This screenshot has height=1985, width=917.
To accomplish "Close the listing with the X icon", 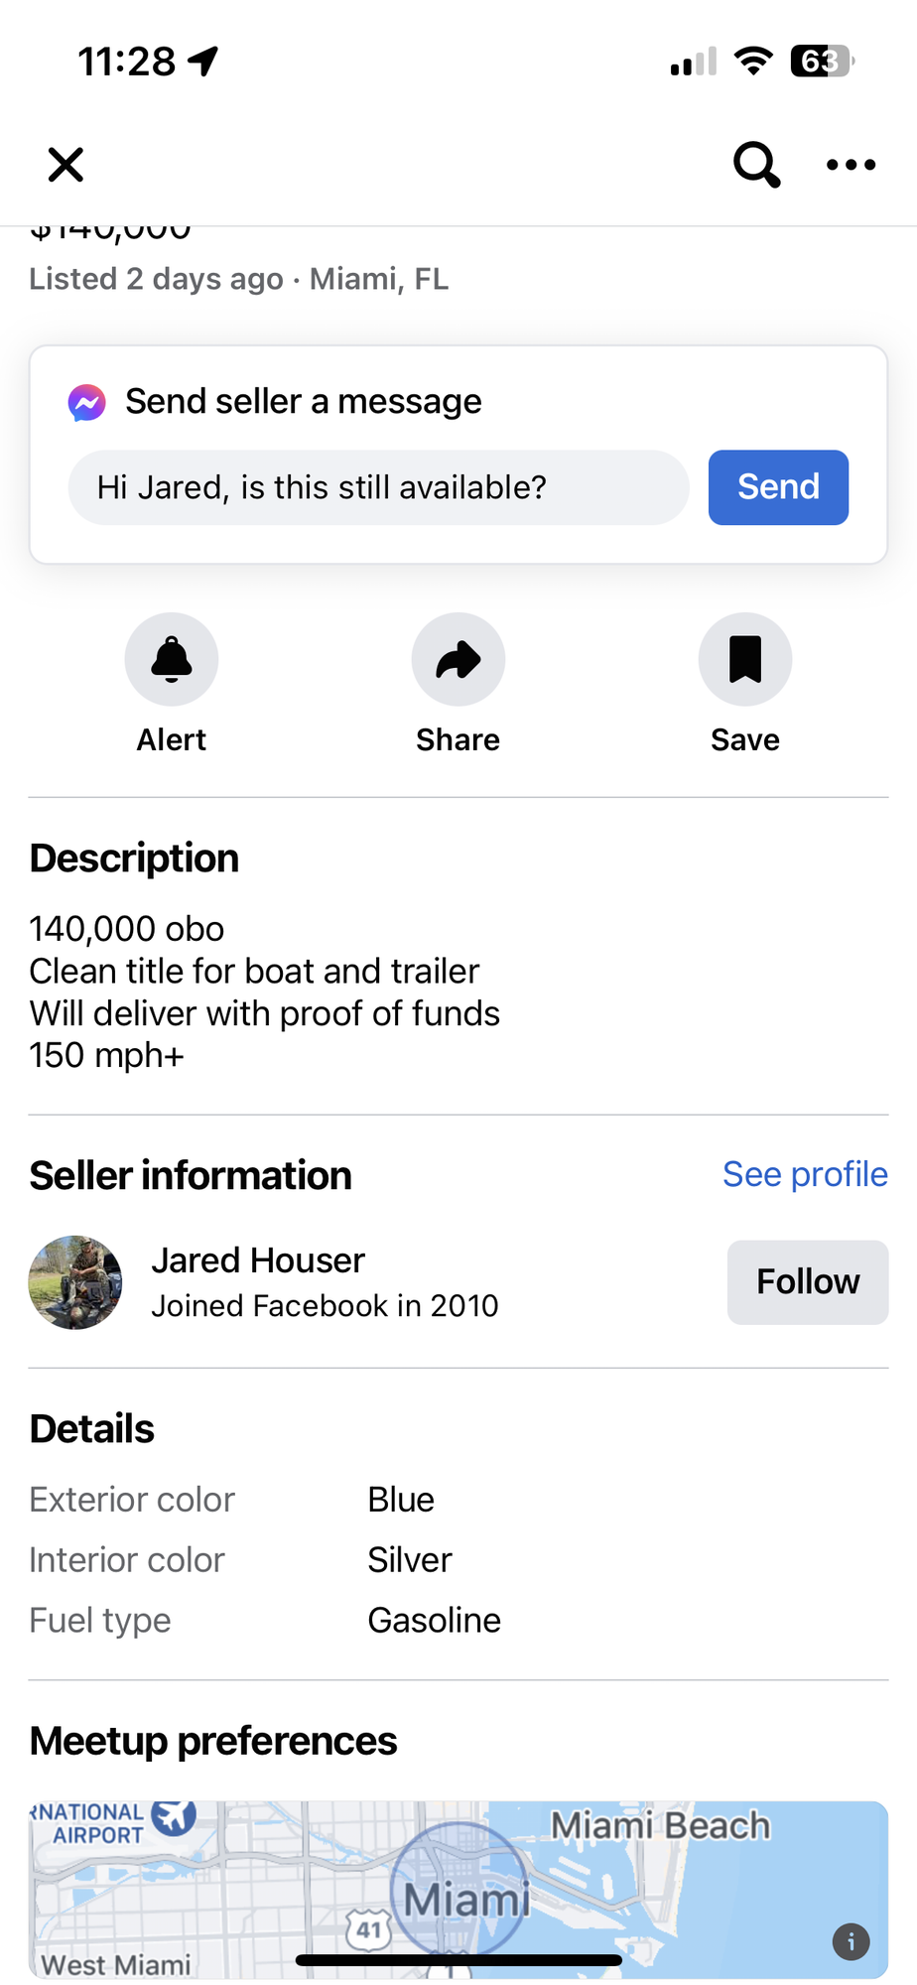I will 65,165.
